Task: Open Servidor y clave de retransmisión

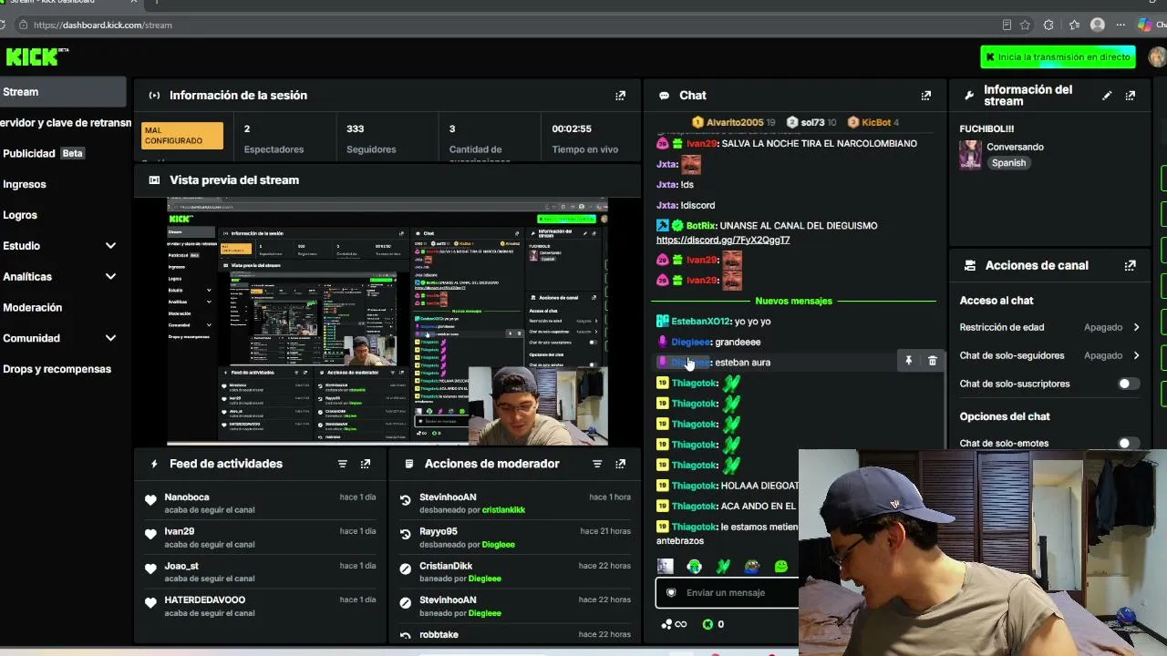Action: (66, 123)
